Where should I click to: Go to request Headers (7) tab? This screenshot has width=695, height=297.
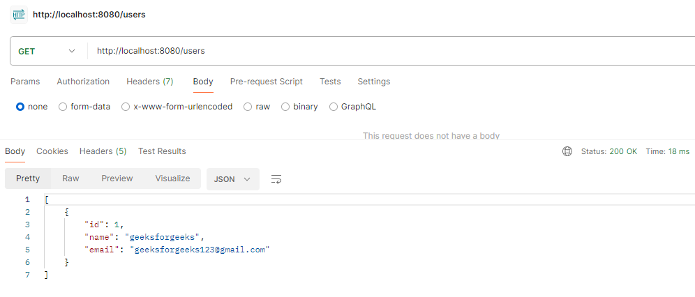pyautogui.click(x=149, y=82)
